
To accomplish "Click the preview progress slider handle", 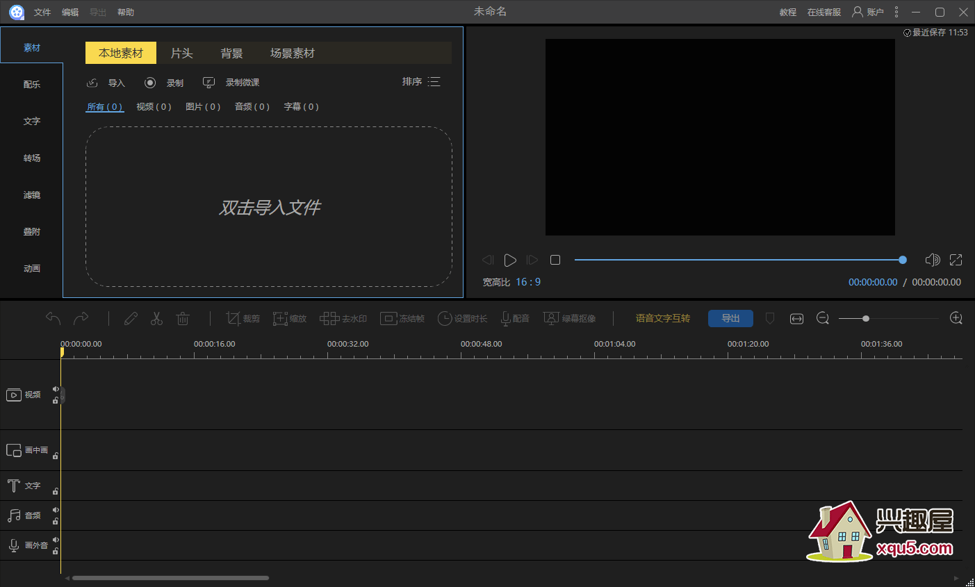I will (903, 260).
